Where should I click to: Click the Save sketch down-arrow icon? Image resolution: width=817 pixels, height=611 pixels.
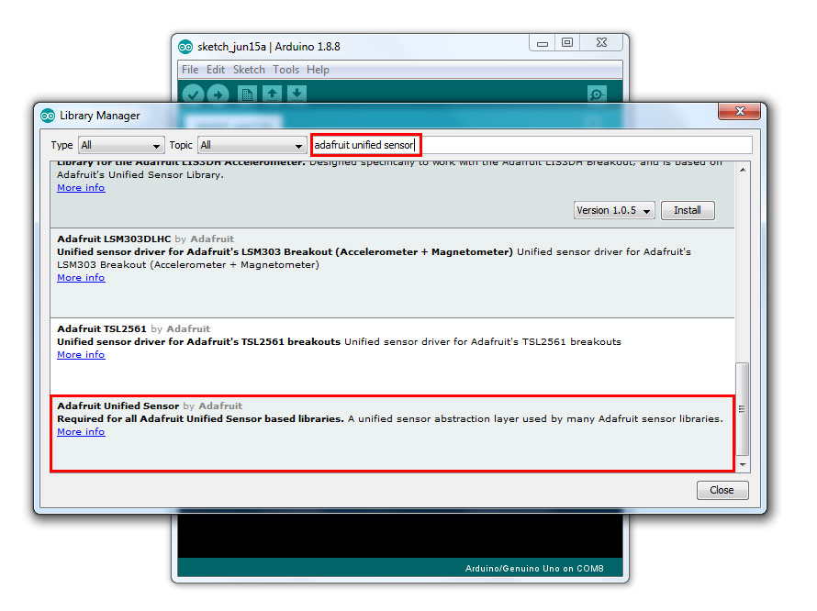pyautogui.click(x=297, y=94)
